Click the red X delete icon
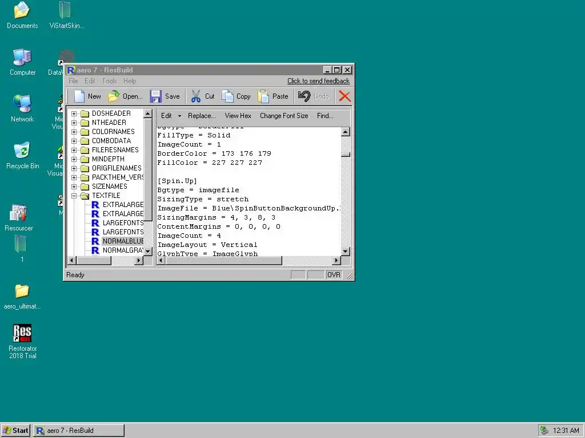The image size is (585, 438). pos(344,96)
